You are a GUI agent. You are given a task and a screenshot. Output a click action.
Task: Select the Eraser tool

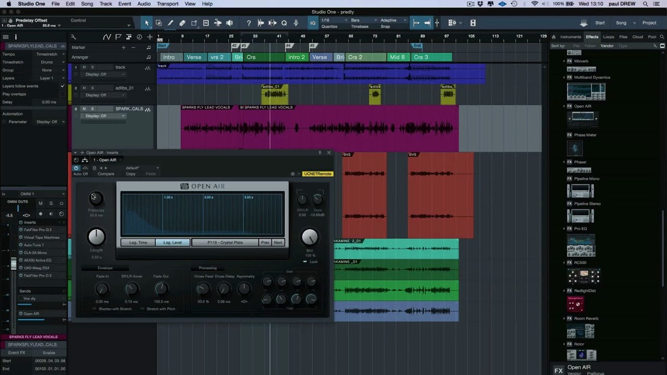tap(182, 23)
